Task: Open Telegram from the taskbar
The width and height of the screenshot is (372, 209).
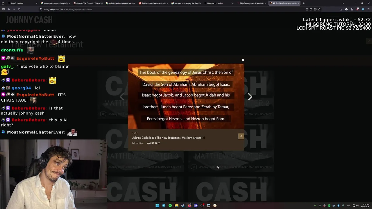Action: pyautogui.click(x=164, y=206)
